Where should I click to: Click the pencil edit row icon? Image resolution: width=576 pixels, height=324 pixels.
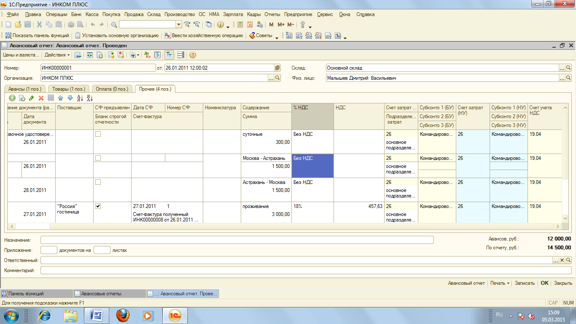32,98
